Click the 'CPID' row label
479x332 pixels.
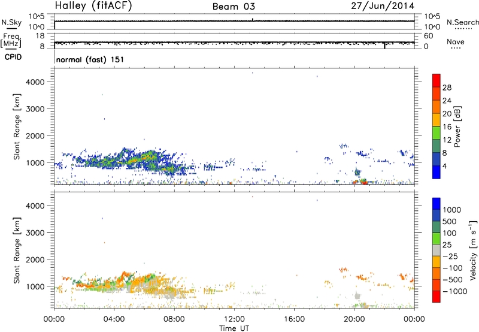click(13, 57)
